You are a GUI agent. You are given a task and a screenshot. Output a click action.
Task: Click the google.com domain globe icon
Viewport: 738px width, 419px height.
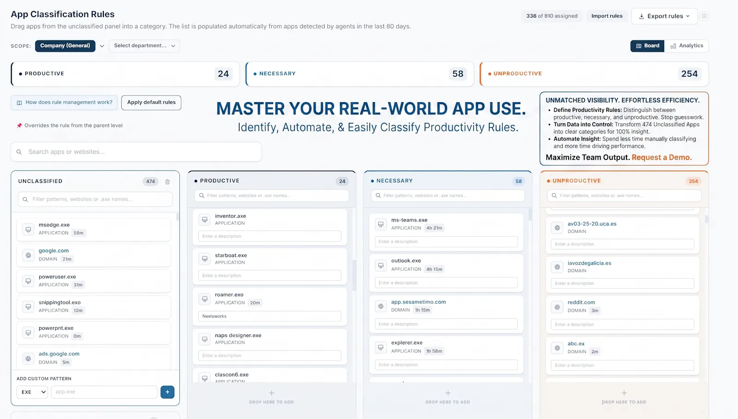(x=28, y=255)
